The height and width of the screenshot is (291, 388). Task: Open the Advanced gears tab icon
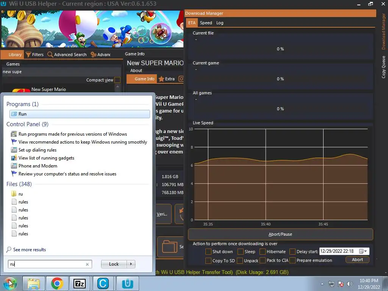(93, 55)
